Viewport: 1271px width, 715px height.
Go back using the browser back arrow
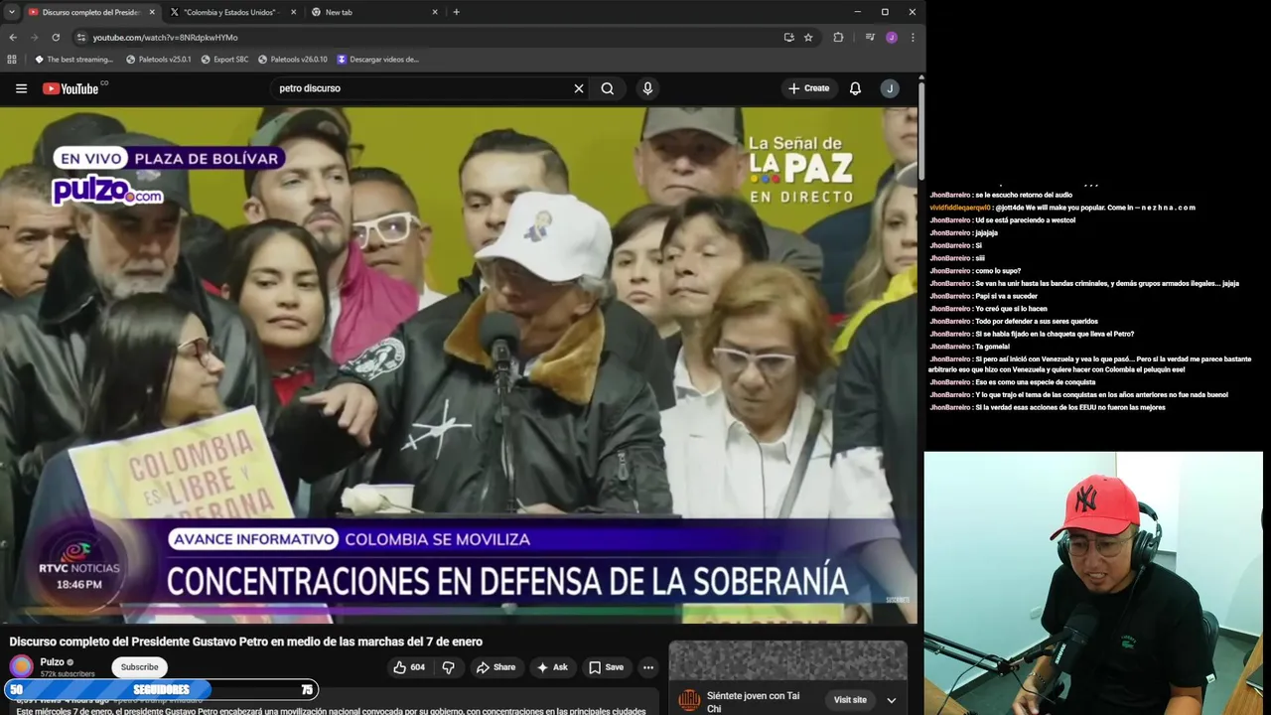13,38
